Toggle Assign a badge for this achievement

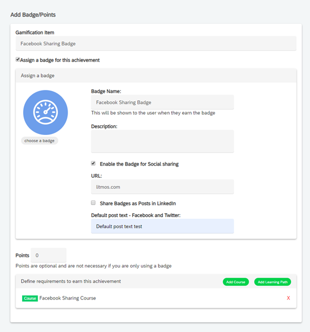click(x=18, y=59)
